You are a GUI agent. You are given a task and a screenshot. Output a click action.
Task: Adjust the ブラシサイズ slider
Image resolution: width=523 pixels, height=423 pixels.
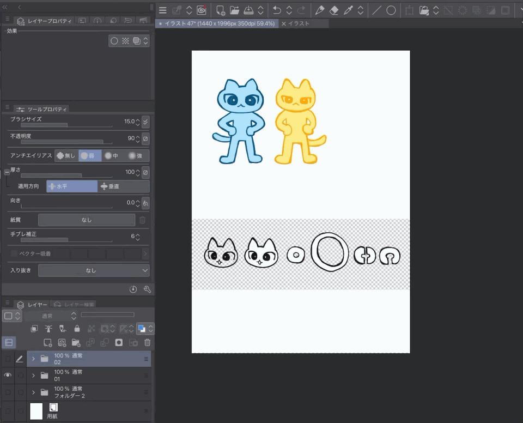click(x=66, y=125)
